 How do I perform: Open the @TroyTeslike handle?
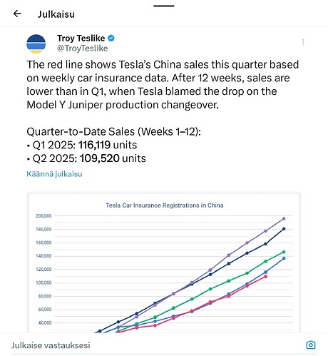pos(82,49)
